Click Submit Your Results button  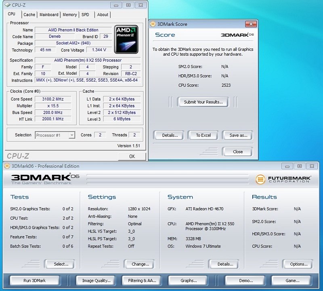pos(203,102)
